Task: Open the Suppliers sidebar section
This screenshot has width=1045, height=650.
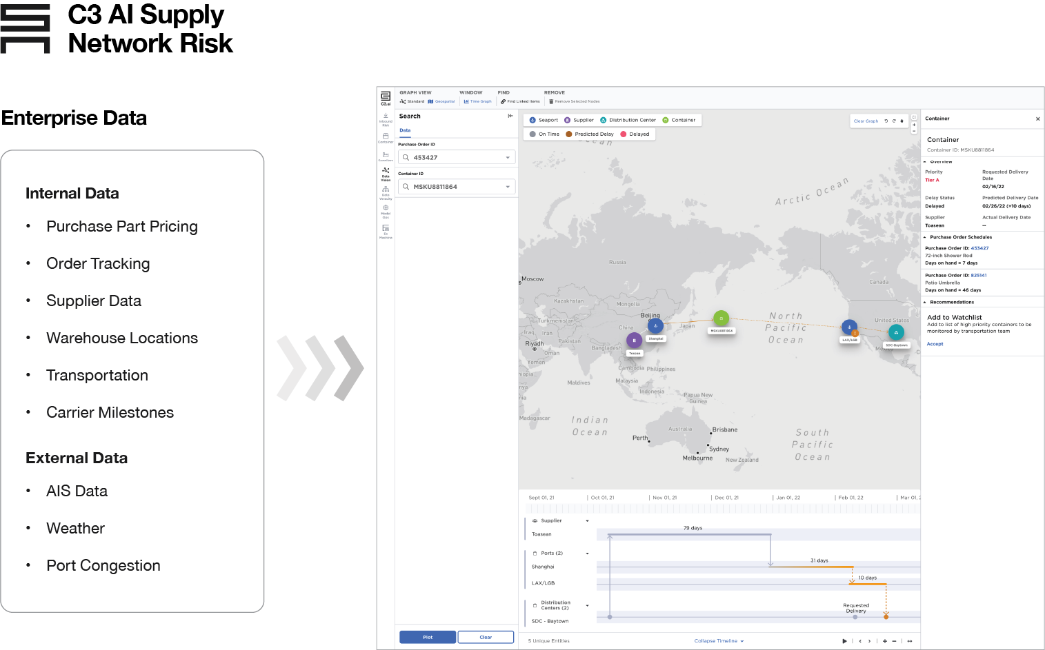Action: tap(386, 156)
